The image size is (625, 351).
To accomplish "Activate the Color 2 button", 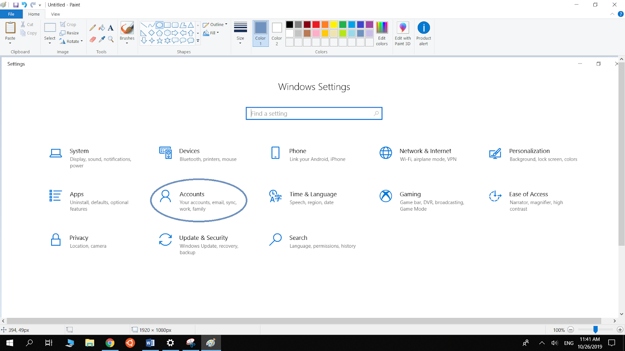I will point(277,34).
